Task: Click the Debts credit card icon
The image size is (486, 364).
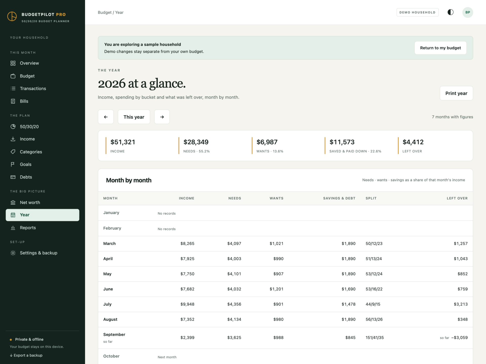Action: pyautogui.click(x=13, y=177)
